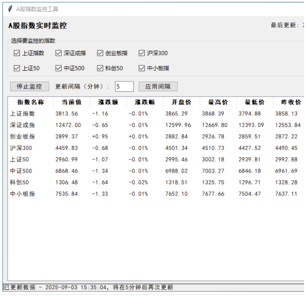Disable monitoring of 中证500 checkbox

tap(59, 68)
